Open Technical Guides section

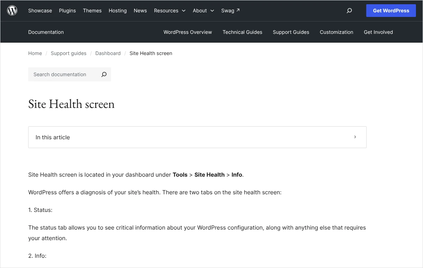(x=243, y=32)
